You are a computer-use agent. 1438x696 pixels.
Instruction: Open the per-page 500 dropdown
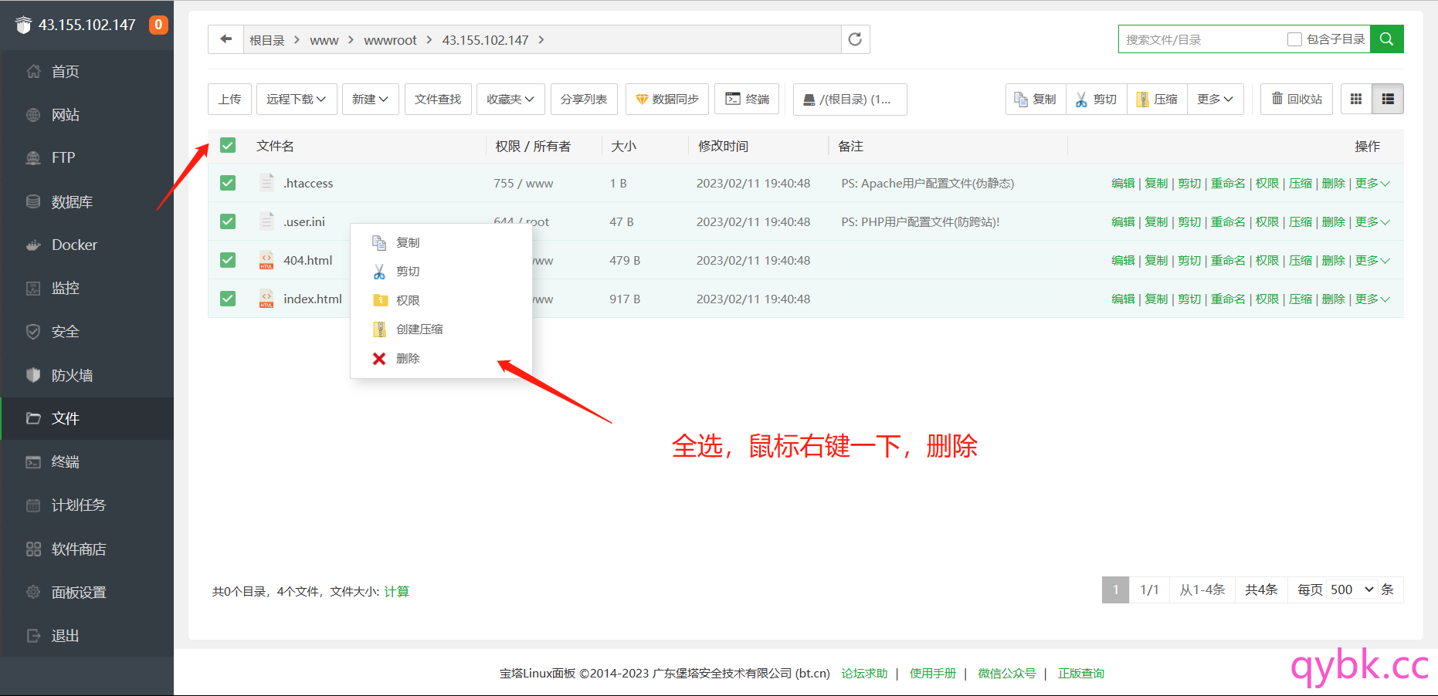(1352, 590)
